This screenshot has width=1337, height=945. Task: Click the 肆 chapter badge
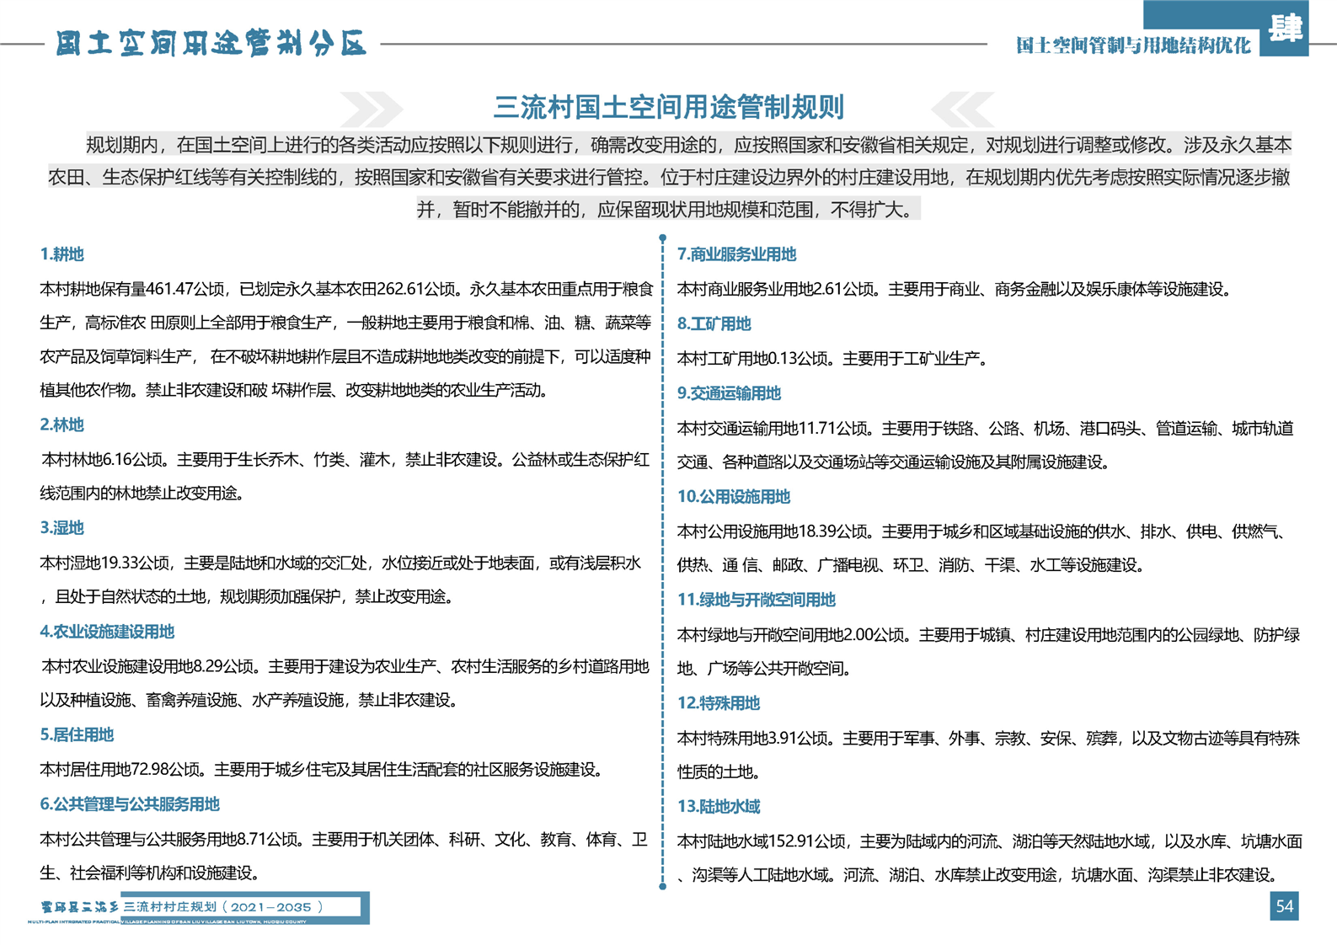click(x=1285, y=29)
